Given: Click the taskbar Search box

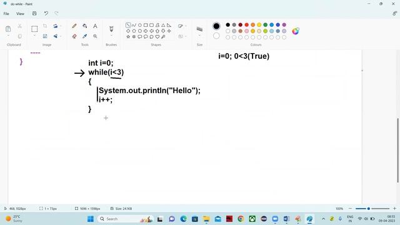Looking at the screenshot, I should point(125,219).
